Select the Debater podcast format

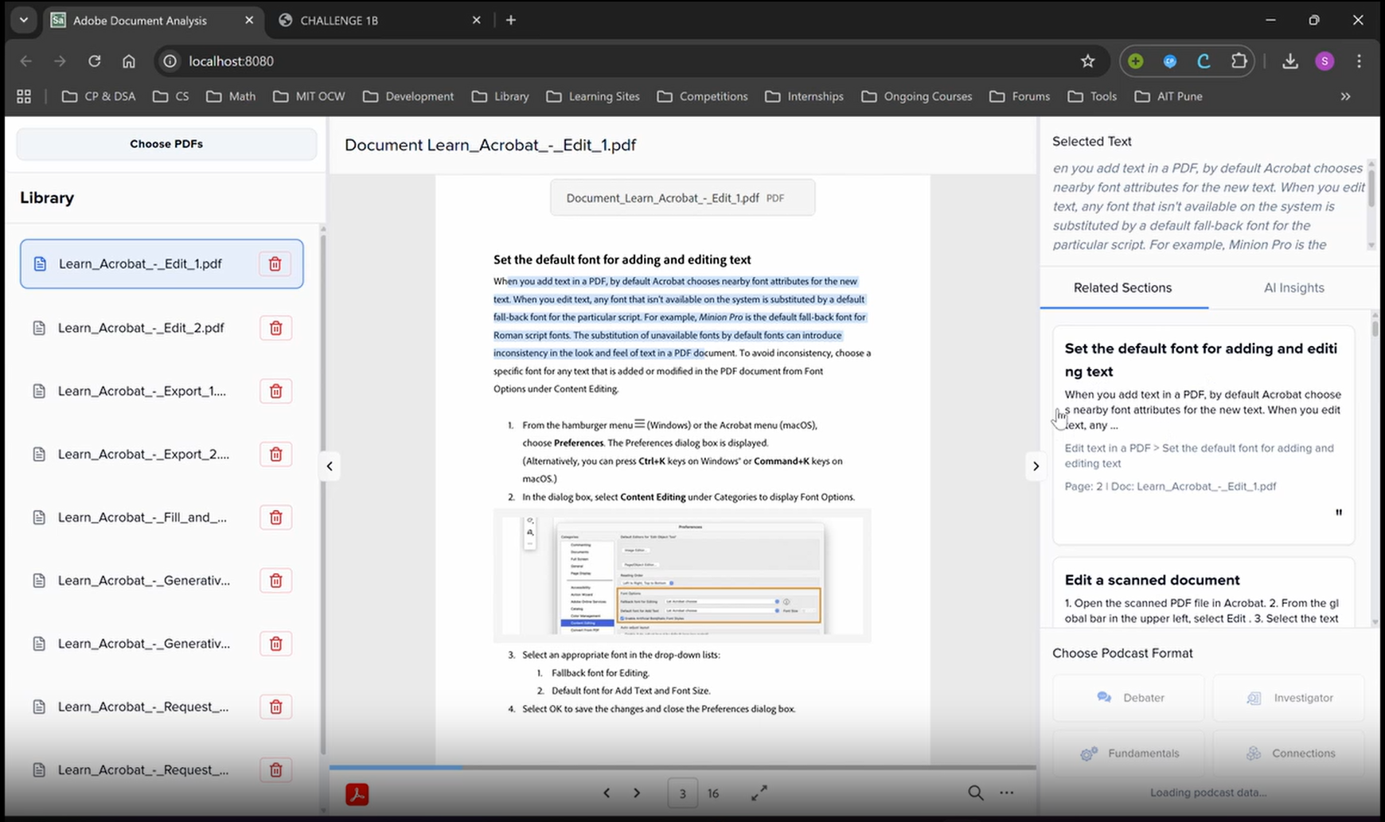(x=1129, y=698)
